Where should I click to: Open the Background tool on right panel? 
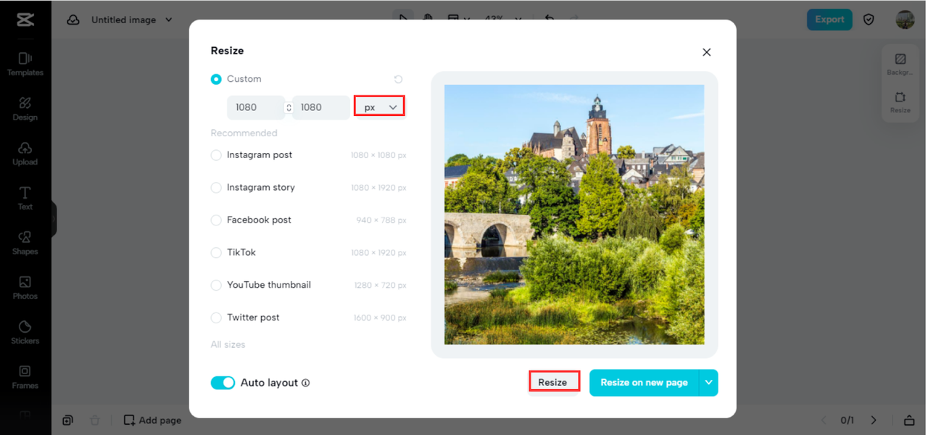pyautogui.click(x=900, y=64)
